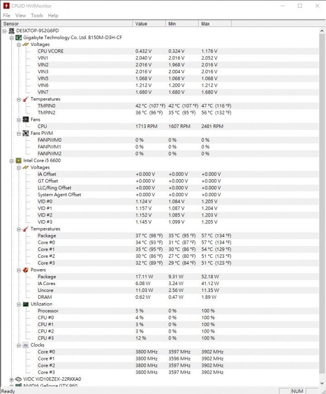Click the Intel Core i5 6600 chip icon
Viewport: 326px width, 394px height.
[19, 161]
